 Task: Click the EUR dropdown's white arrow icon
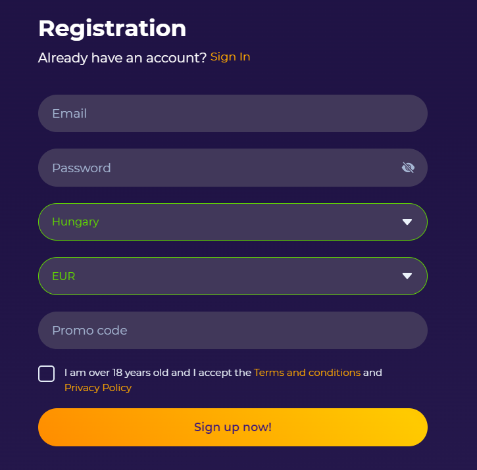tap(407, 275)
